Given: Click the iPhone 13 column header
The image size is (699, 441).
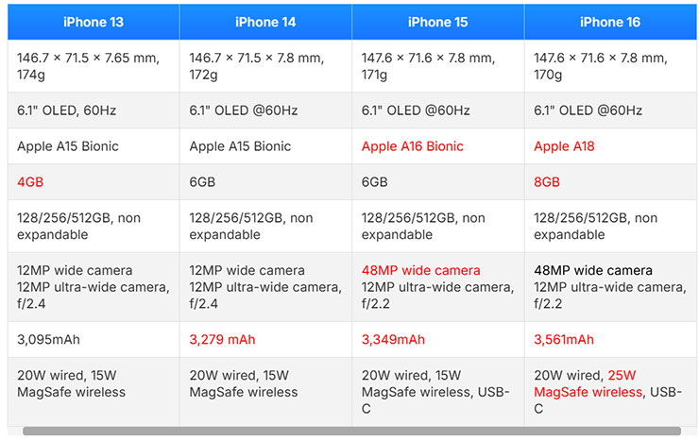Looking at the screenshot, I should (94, 22).
